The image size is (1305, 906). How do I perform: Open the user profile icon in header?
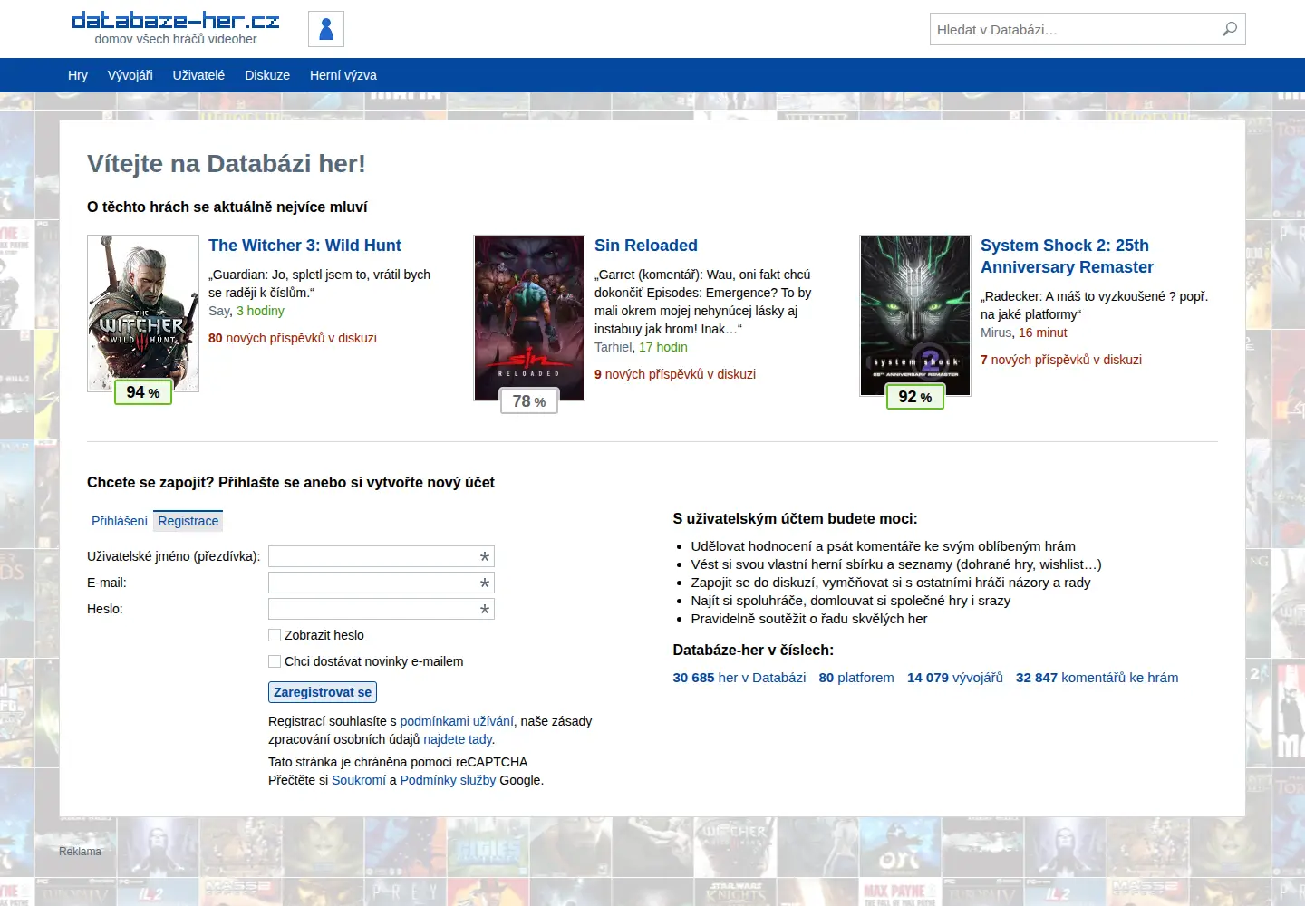(326, 29)
